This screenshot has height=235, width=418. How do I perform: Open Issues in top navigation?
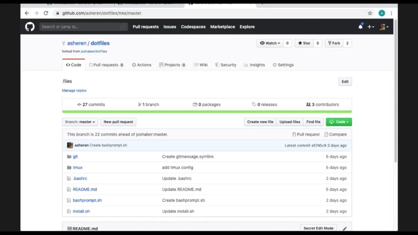(x=170, y=27)
